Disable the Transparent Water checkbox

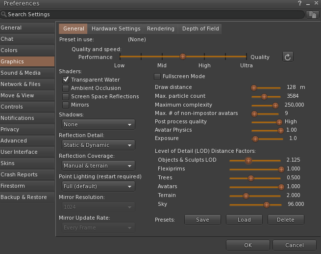coord(66,80)
